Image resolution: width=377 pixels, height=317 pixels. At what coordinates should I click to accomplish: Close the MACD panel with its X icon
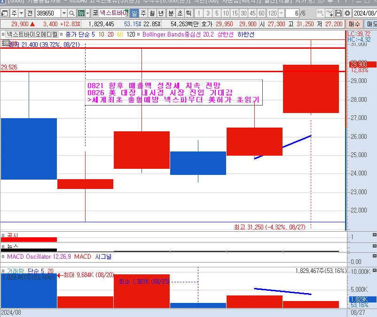pyautogui.click(x=374, y=256)
